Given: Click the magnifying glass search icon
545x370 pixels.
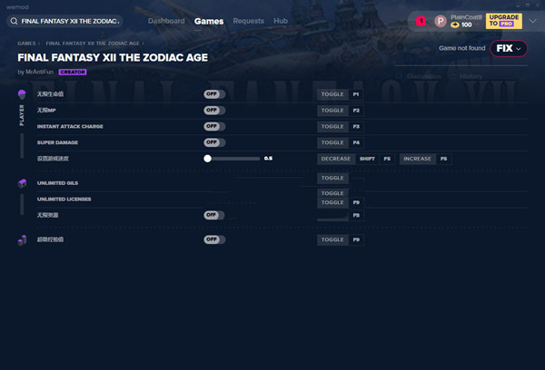Looking at the screenshot, I should tap(14, 21).
